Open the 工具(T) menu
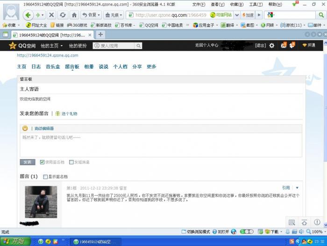The height and width of the screenshot is (246, 327). pyautogui.click(x=256, y=4)
